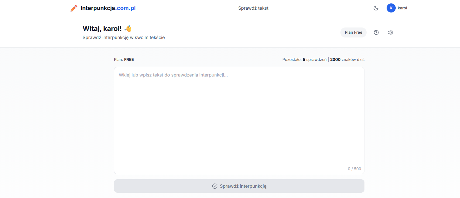The height and width of the screenshot is (198, 460).
Task: Click the Plan: FREE label above the textbox
Action: pos(124,60)
